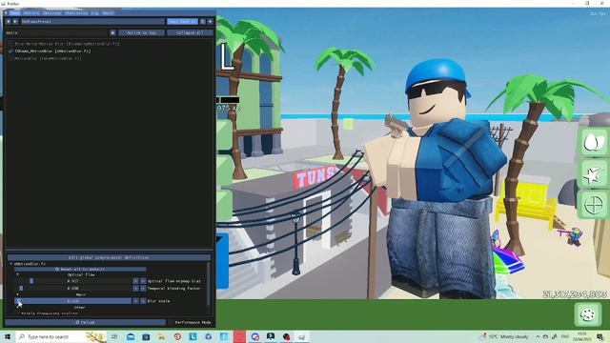
Task: Collapse the Optical flow group
Action: [17, 274]
